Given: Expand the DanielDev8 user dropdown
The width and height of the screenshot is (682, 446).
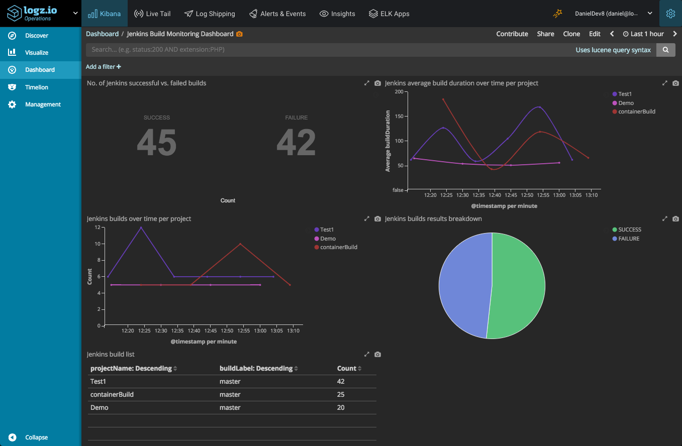Looking at the screenshot, I should [x=614, y=14].
